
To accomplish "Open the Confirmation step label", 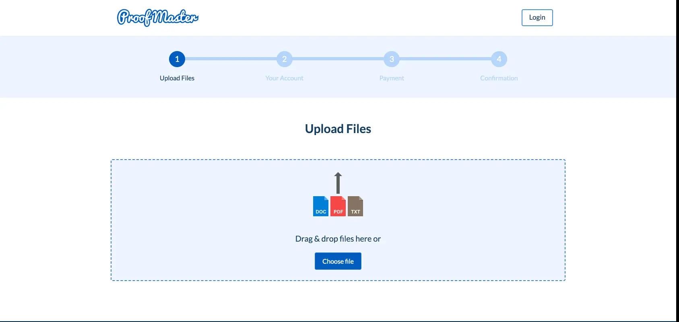I will pos(499,78).
